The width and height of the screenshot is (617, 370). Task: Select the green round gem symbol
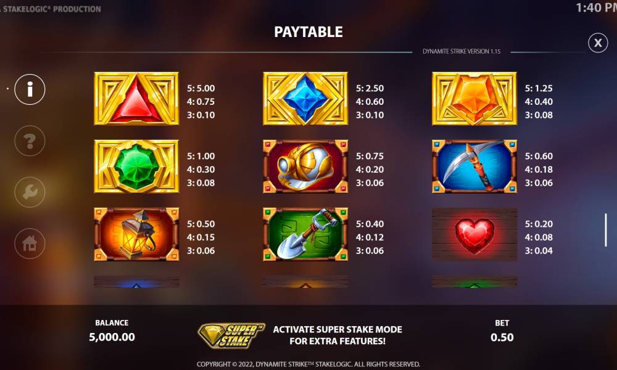[x=136, y=166]
